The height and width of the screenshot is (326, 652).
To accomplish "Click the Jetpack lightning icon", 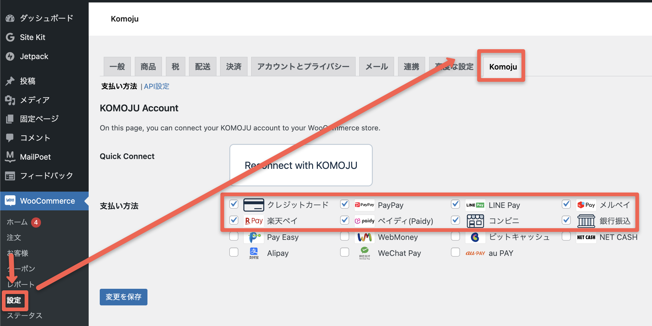I will pyautogui.click(x=10, y=56).
